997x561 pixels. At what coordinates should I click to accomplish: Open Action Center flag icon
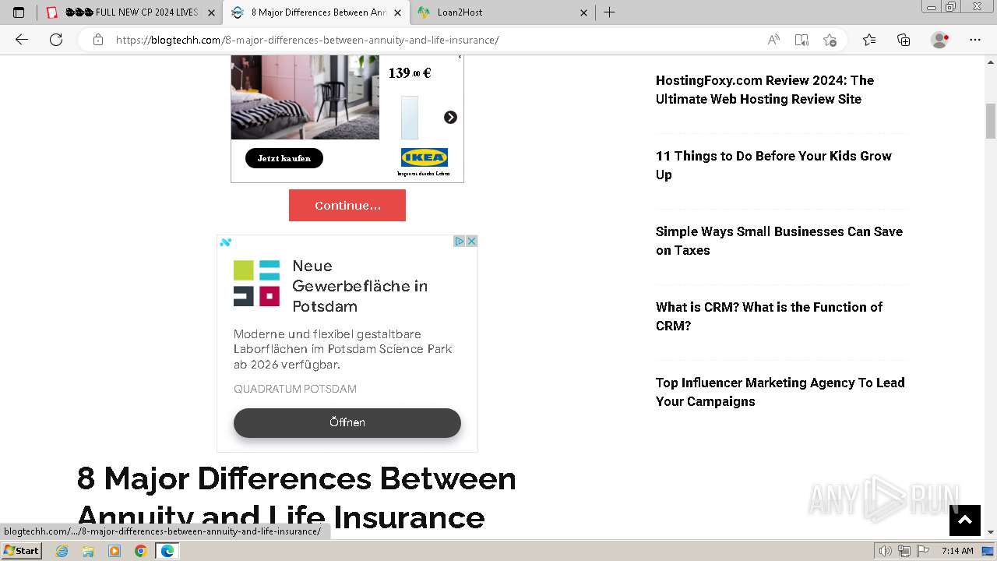click(923, 551)
